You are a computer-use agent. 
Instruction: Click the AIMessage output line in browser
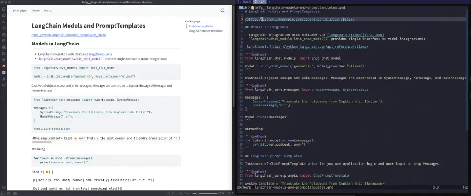[106, 138]
